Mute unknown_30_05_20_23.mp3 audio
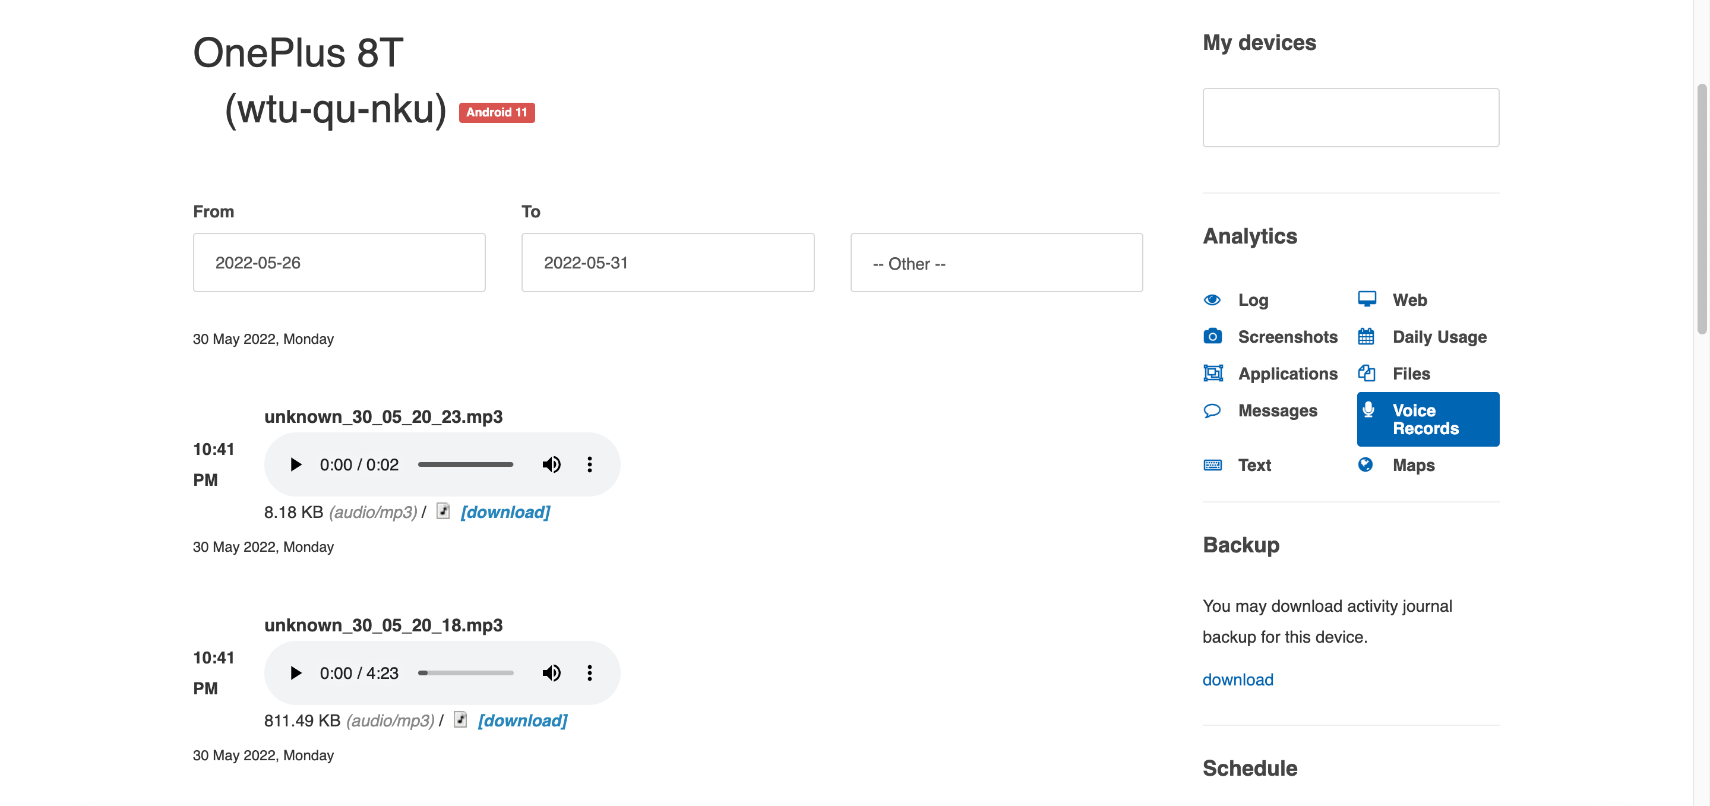Viewport: 1710px width, 806px height. (x=551, y=463)
